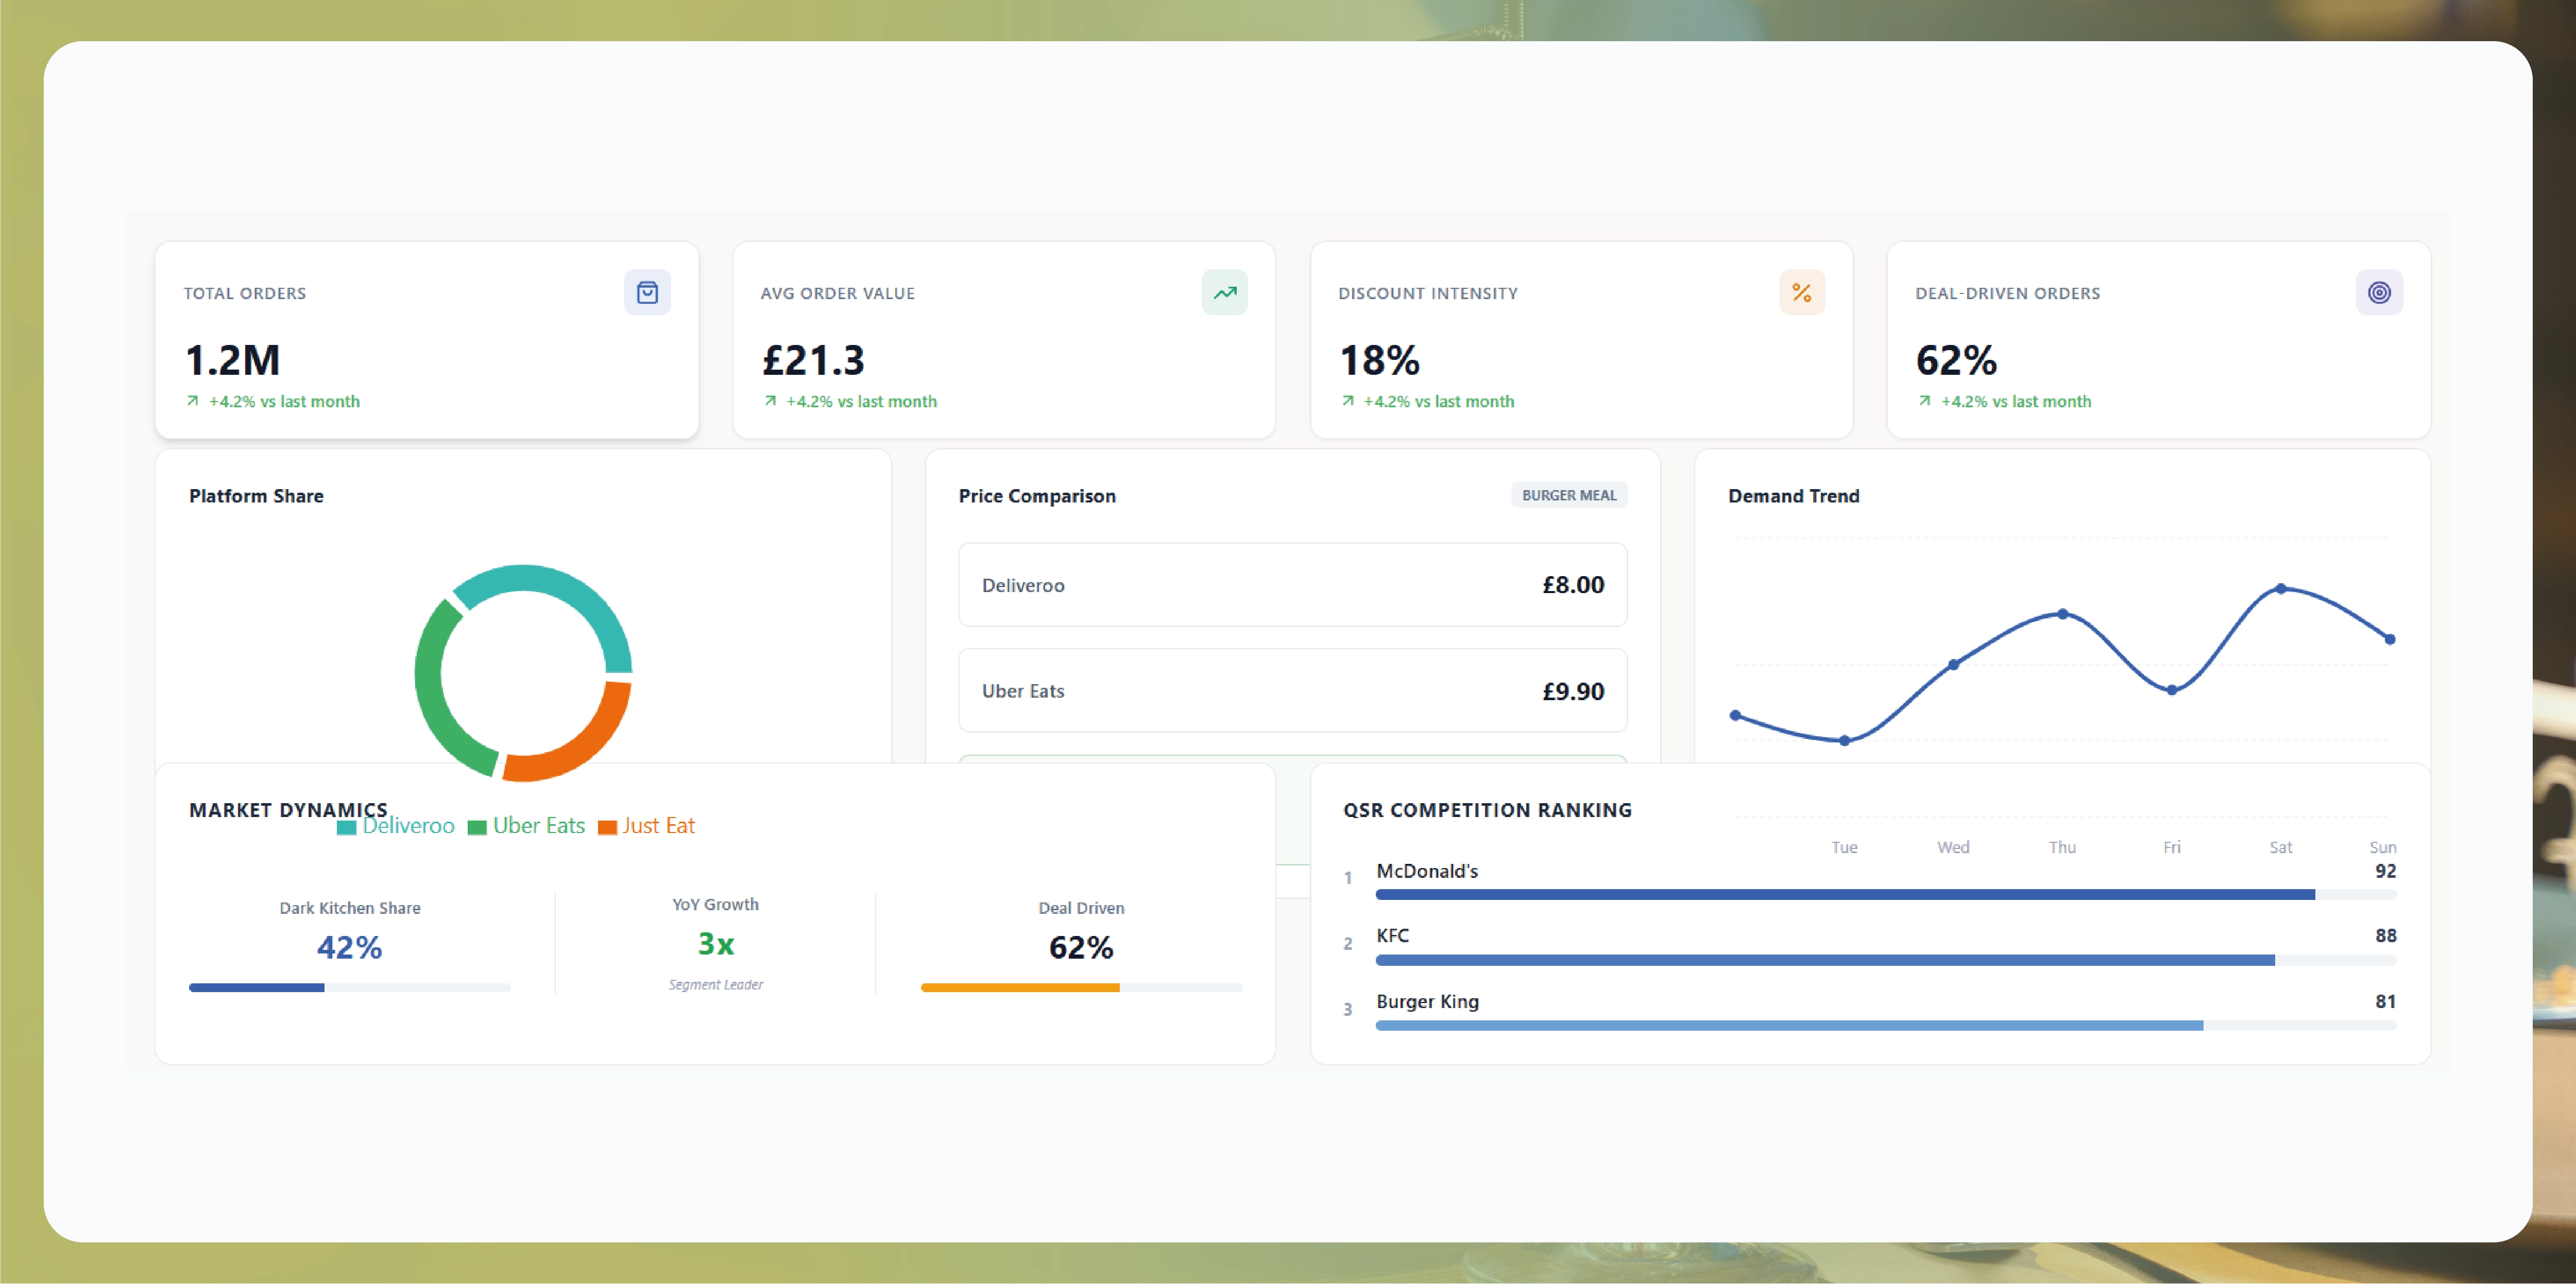2576x1284 pixels.
Task: Click the target icon on Deal-Driven Orders card
Action: coord(2379,292)
